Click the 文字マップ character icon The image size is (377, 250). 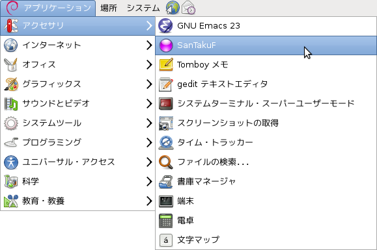(165, 240)
